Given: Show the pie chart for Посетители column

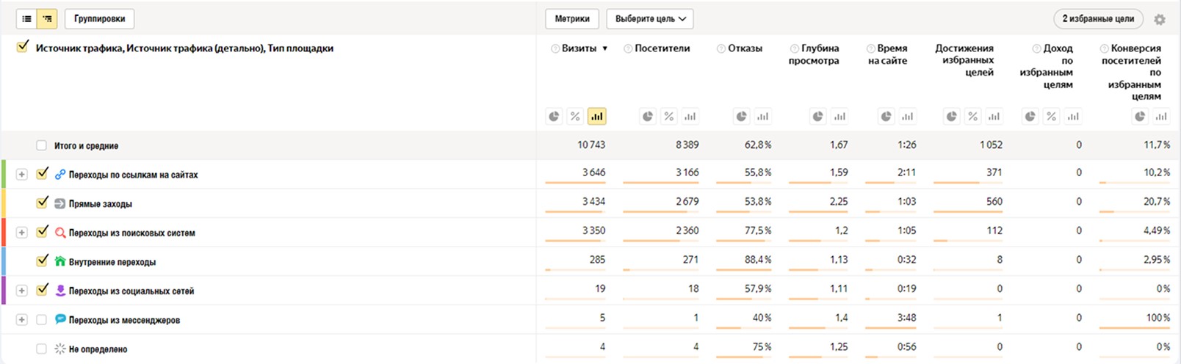Looking at the screenshot, I should click(647, 116).
